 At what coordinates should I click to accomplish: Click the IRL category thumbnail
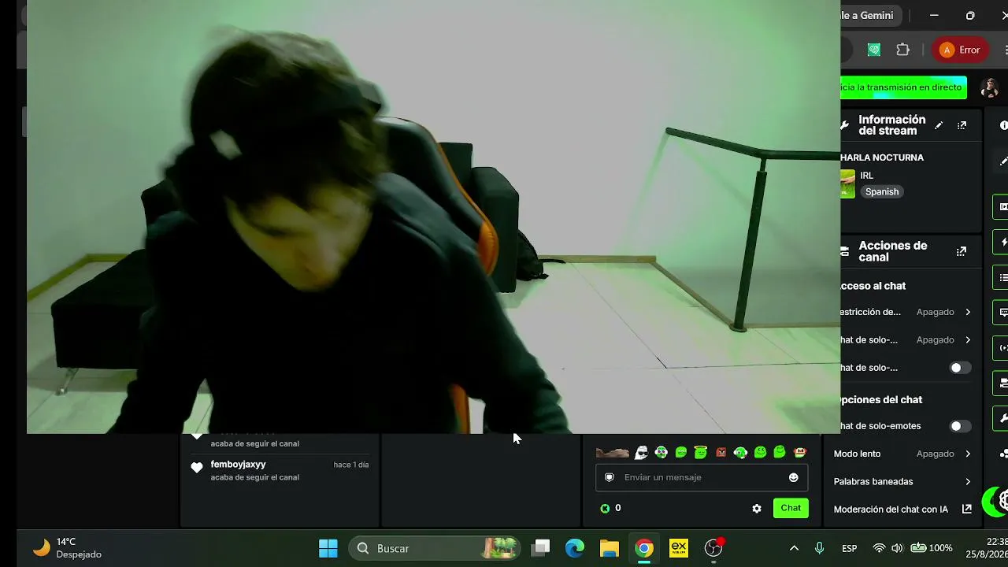tap(847, 183)
